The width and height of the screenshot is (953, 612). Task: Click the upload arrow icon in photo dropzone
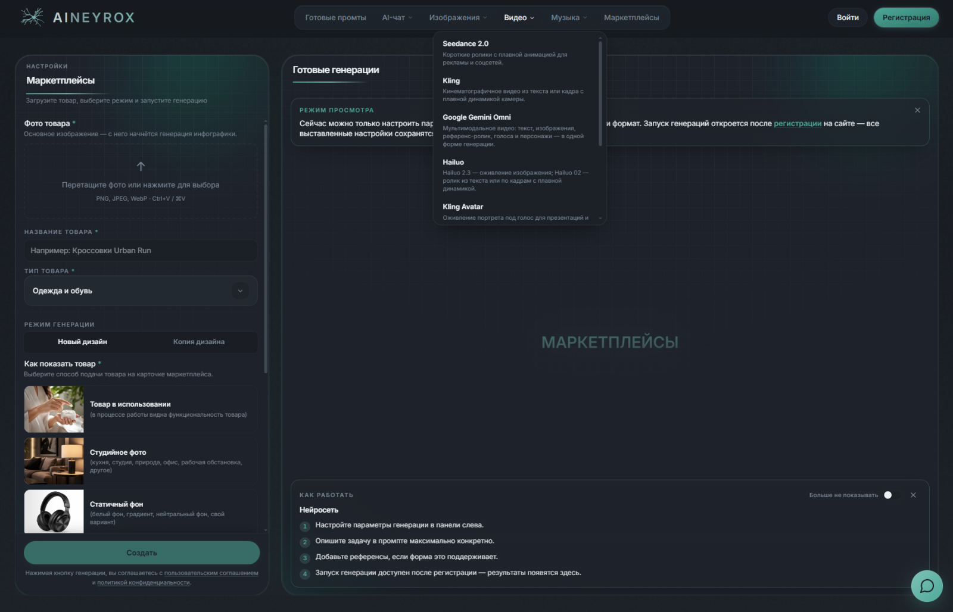(x=141, y=166)
